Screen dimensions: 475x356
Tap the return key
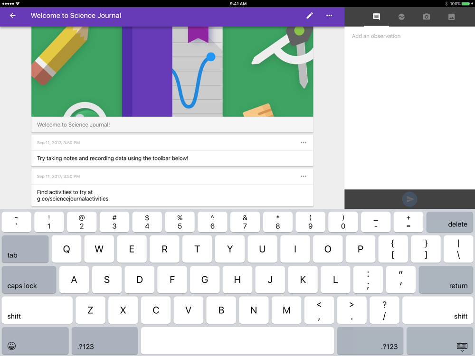pos(446,280)
